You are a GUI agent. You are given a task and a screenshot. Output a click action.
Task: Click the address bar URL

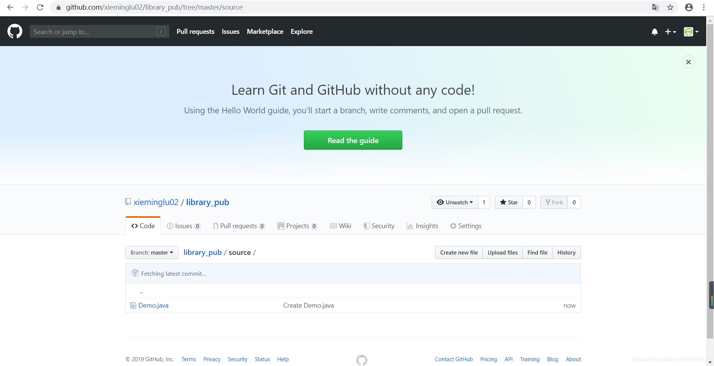tap(154, 7)
